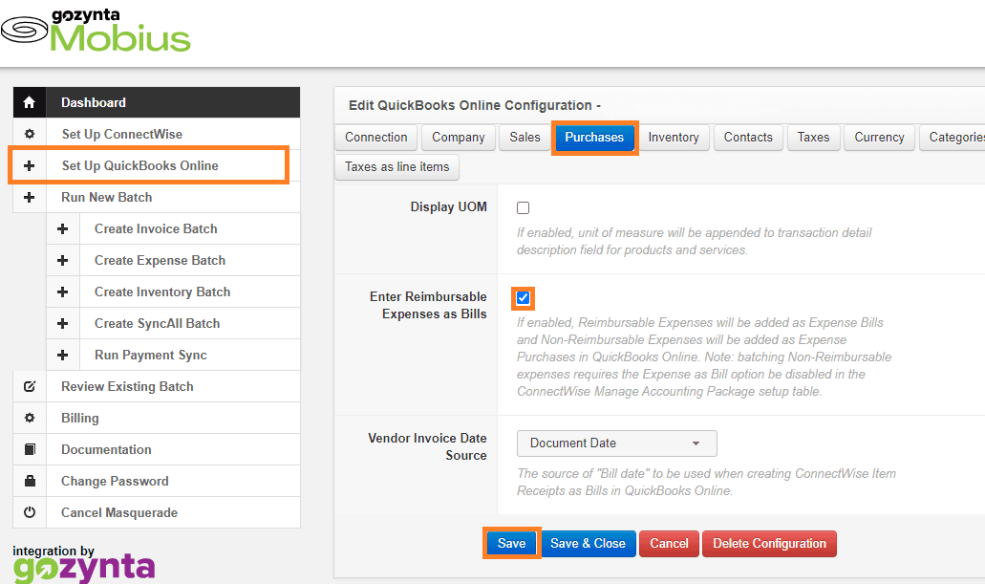Click the gear icon next to Billing

tap(29, 418)
